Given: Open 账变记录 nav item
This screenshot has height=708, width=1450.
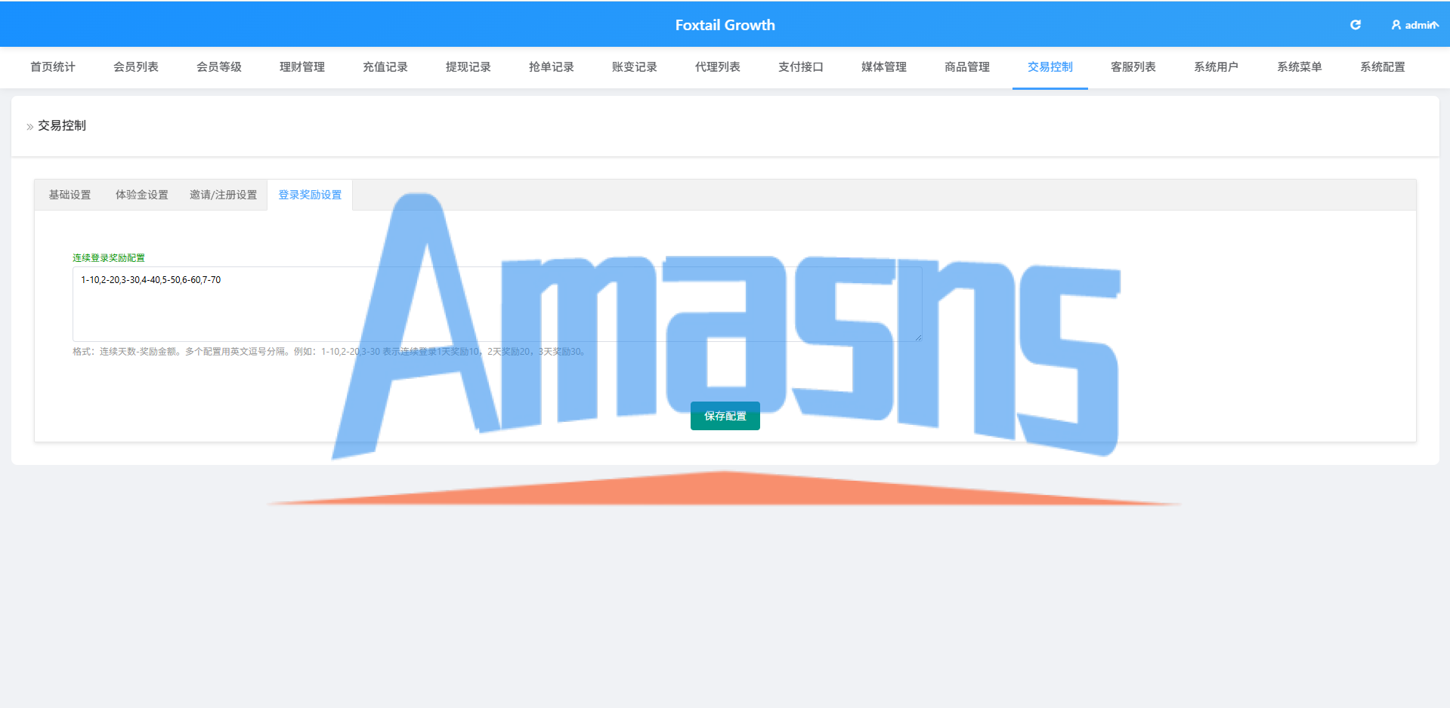Looking at the screenshot, I should 635,67.
